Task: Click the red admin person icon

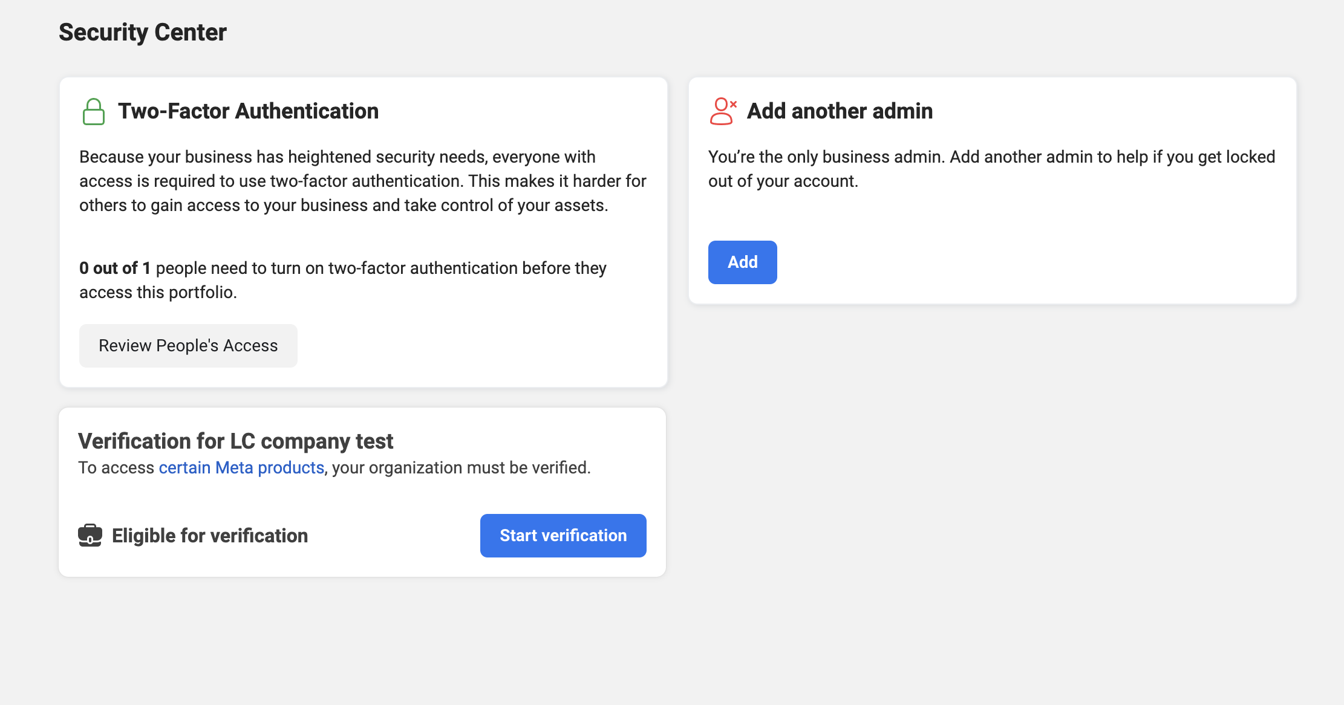Action: click(722, 111)
